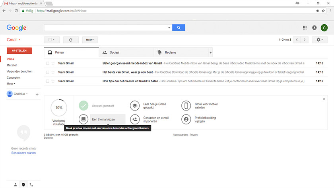Screen dimensions: 334x188
Task: Expand the Gmail product switcher dropdown
Action: point(14,40)
